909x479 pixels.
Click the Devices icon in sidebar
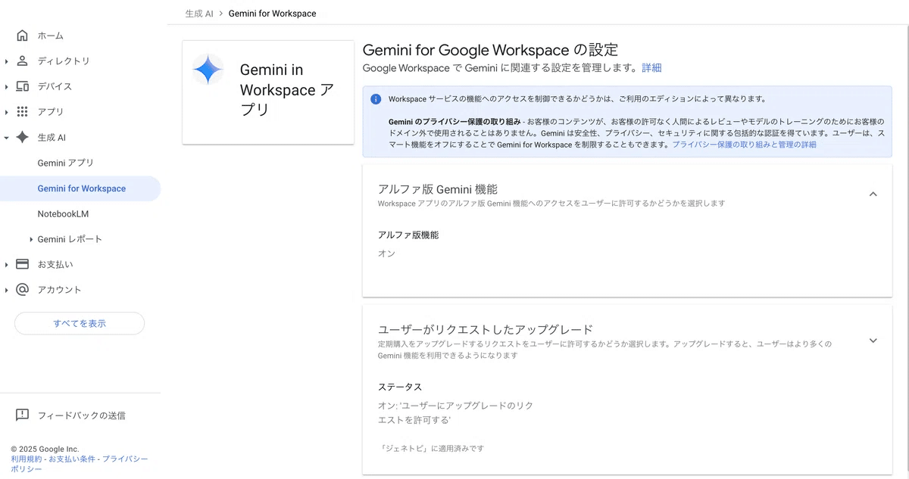pos(22,86)
